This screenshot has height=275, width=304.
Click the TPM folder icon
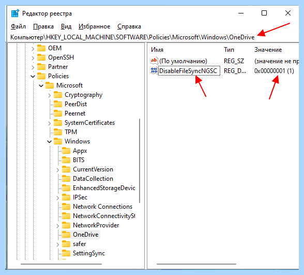point(58,132)
